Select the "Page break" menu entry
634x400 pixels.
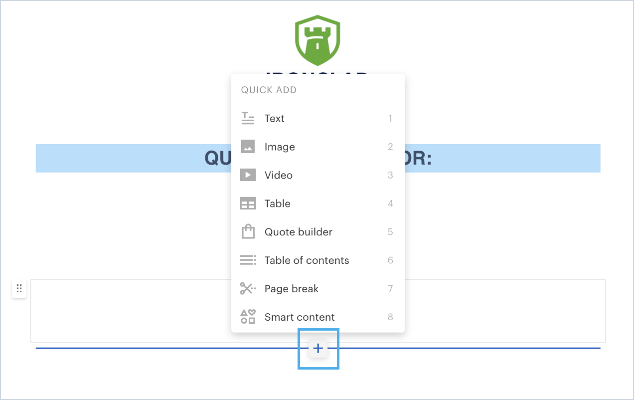point(292,289)
